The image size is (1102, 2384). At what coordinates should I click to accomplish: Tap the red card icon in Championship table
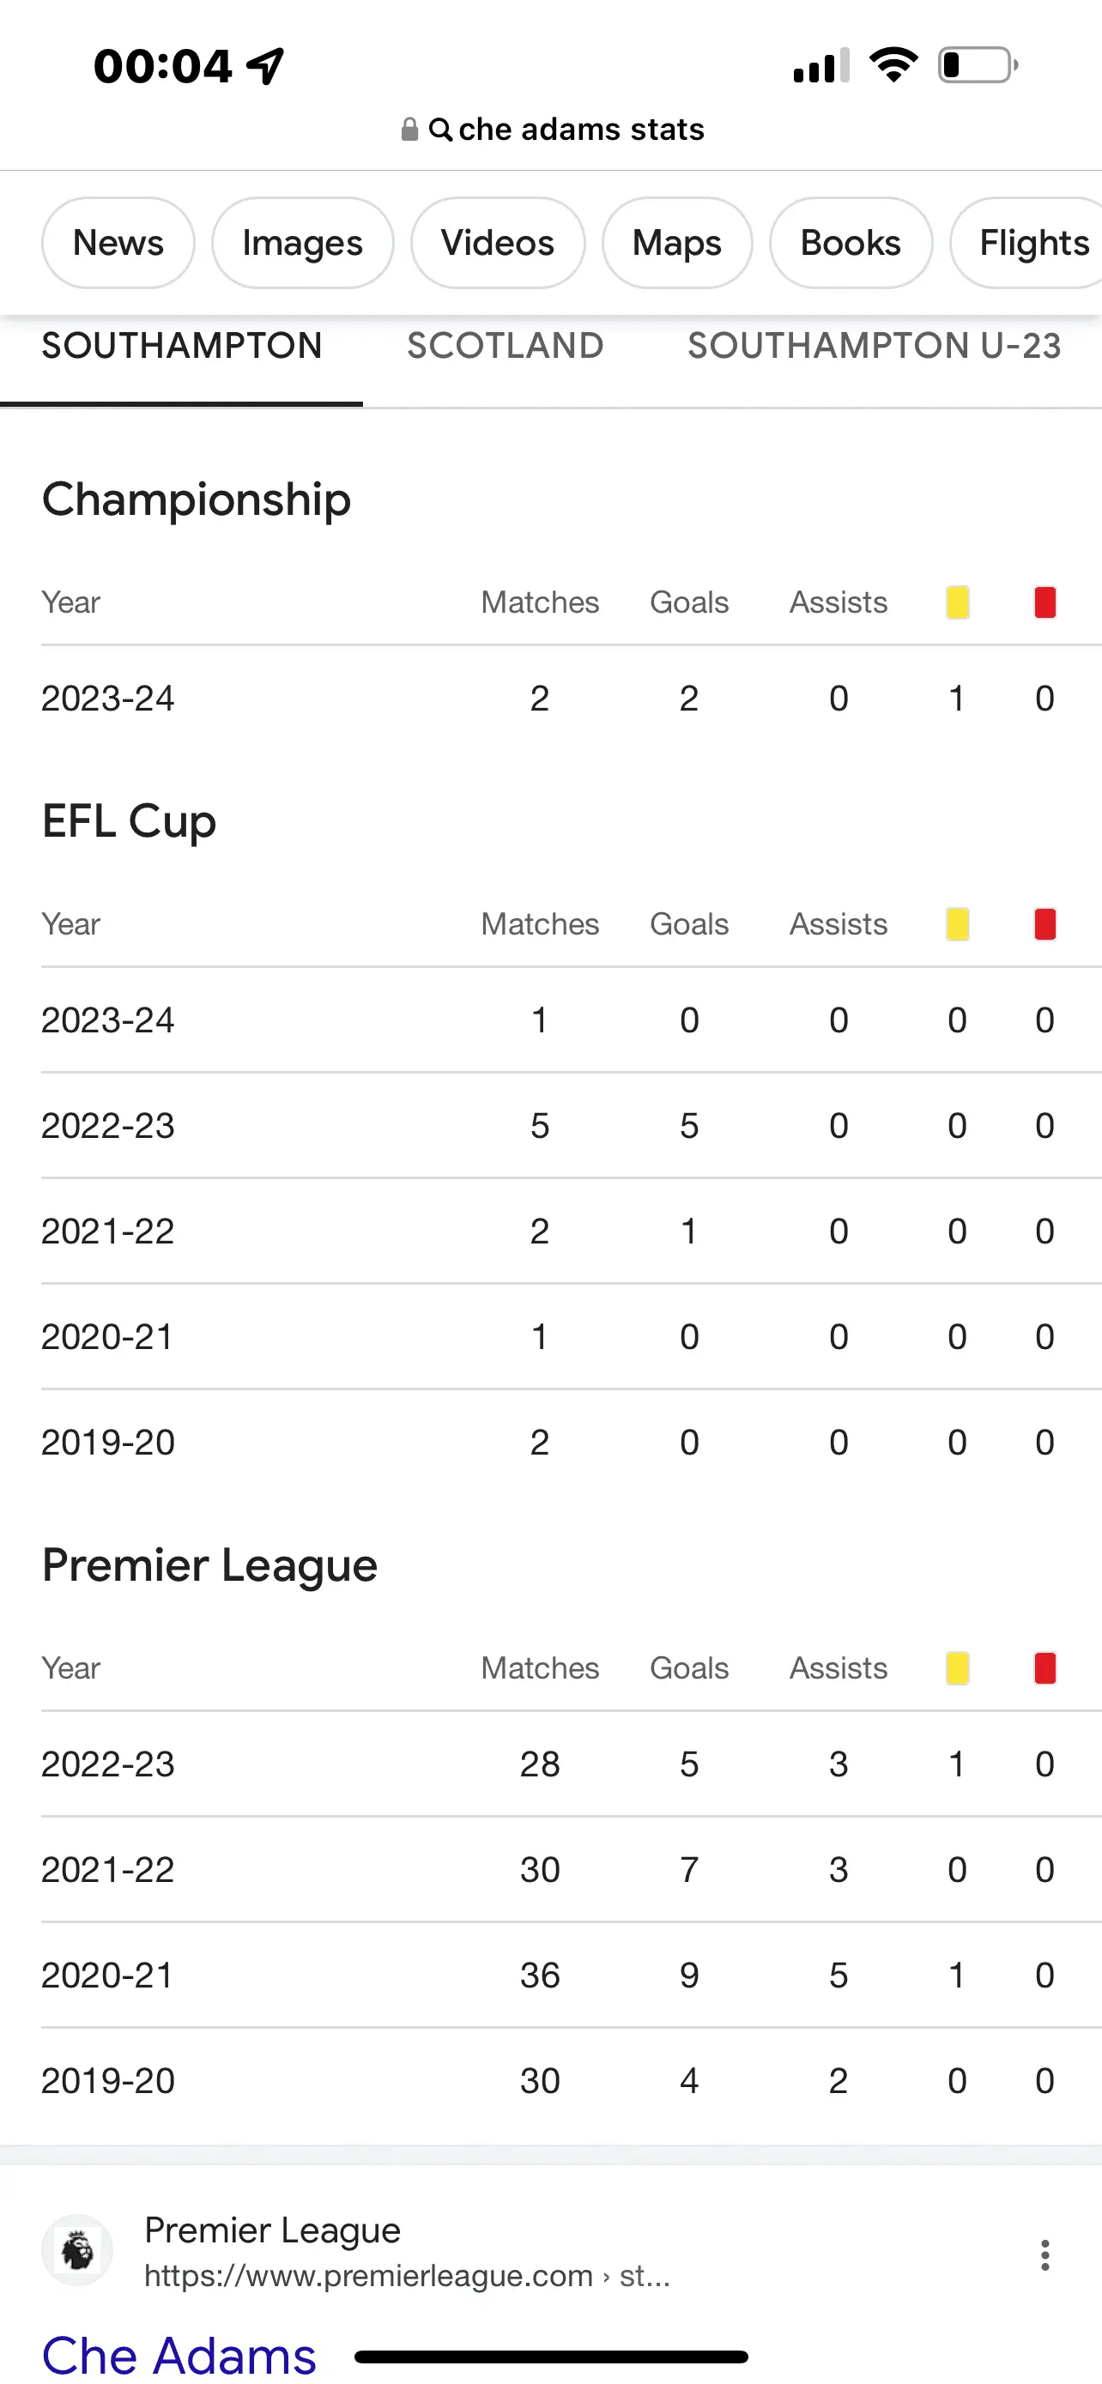click(x=1044, y=602)
